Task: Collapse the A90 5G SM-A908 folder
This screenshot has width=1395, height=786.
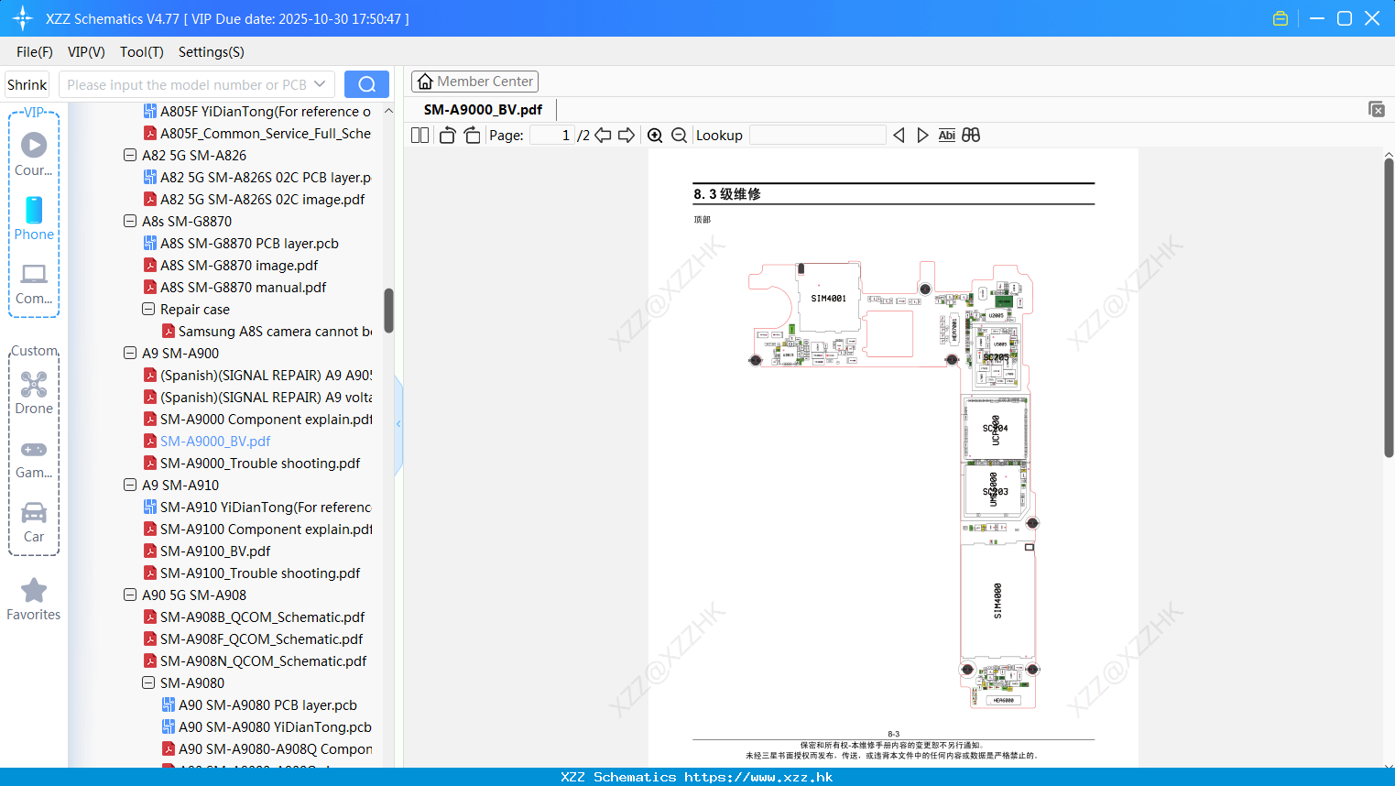Action: point(130,595)
